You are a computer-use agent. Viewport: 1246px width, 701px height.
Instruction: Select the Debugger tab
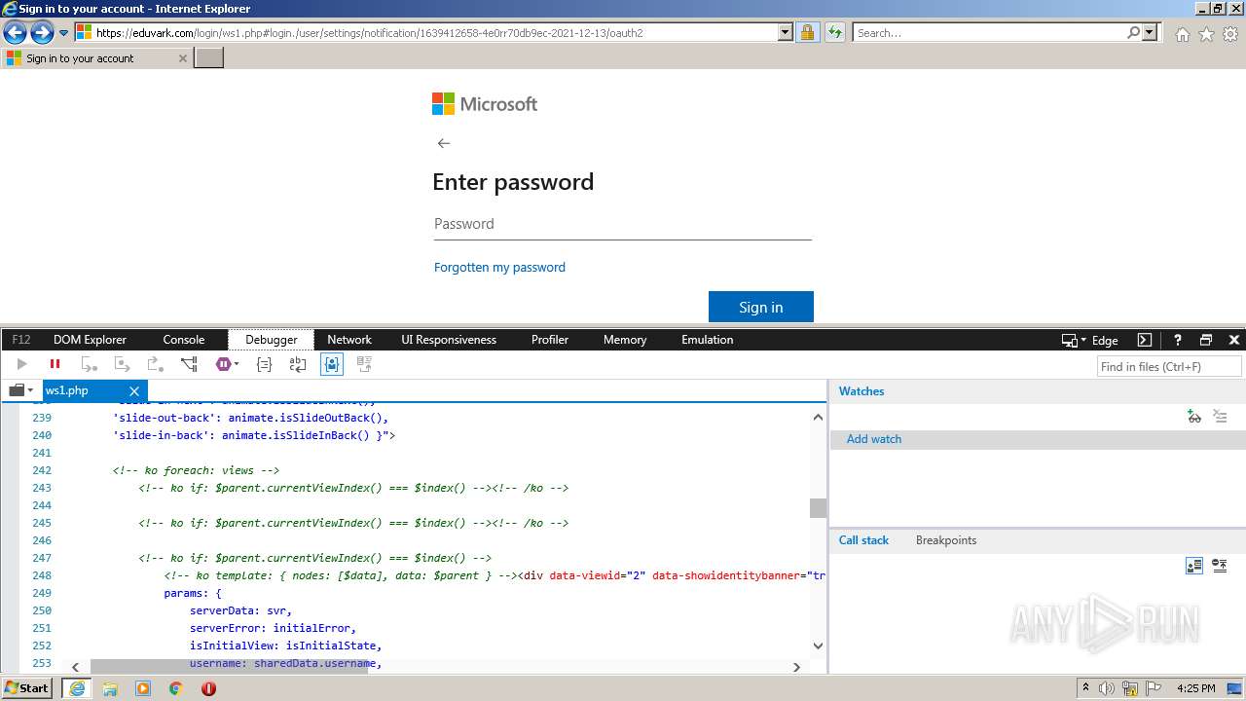pos(272,340)
